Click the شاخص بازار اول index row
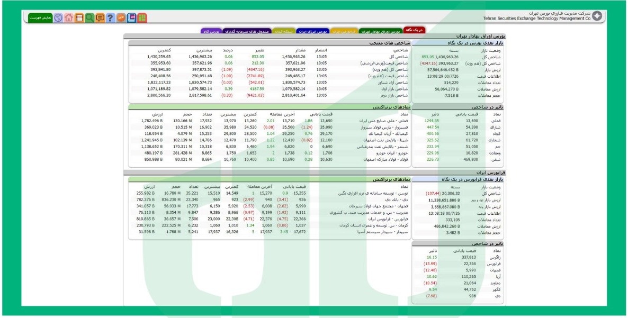 pos(269,89)
